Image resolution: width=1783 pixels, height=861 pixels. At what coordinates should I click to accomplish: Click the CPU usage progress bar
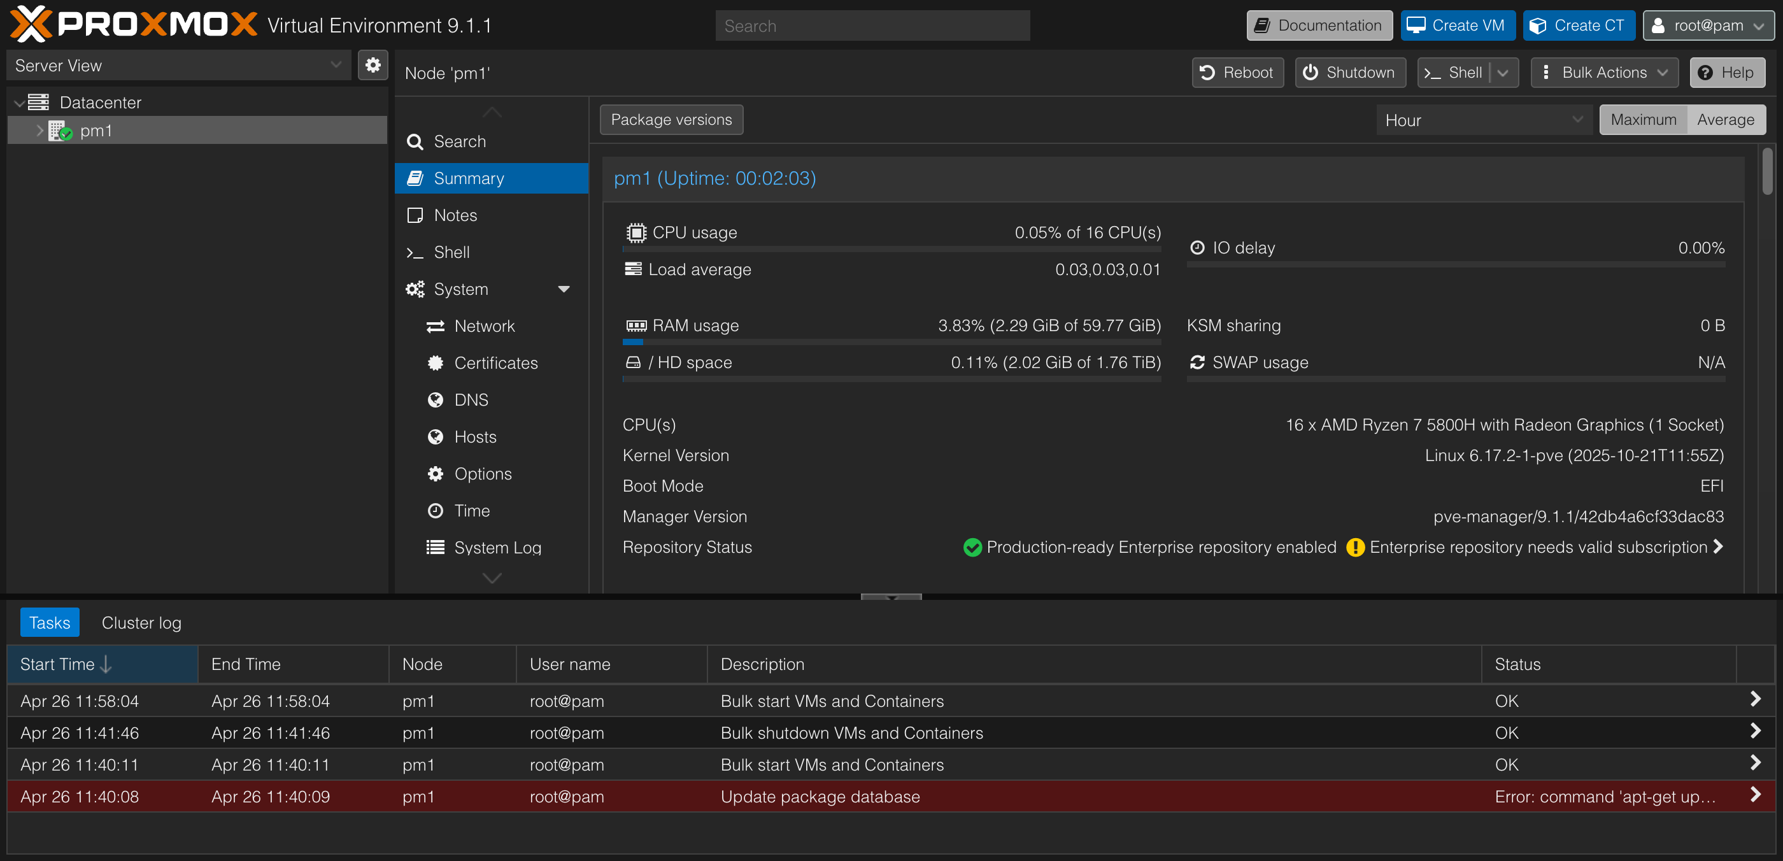pyautogui.click(x=891, y=248)
